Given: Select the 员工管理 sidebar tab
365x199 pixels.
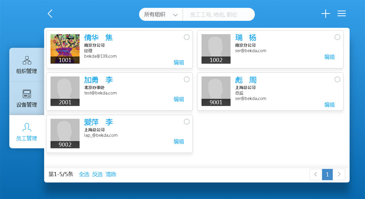Looking at the screenshot, I should tap(27, 132).
